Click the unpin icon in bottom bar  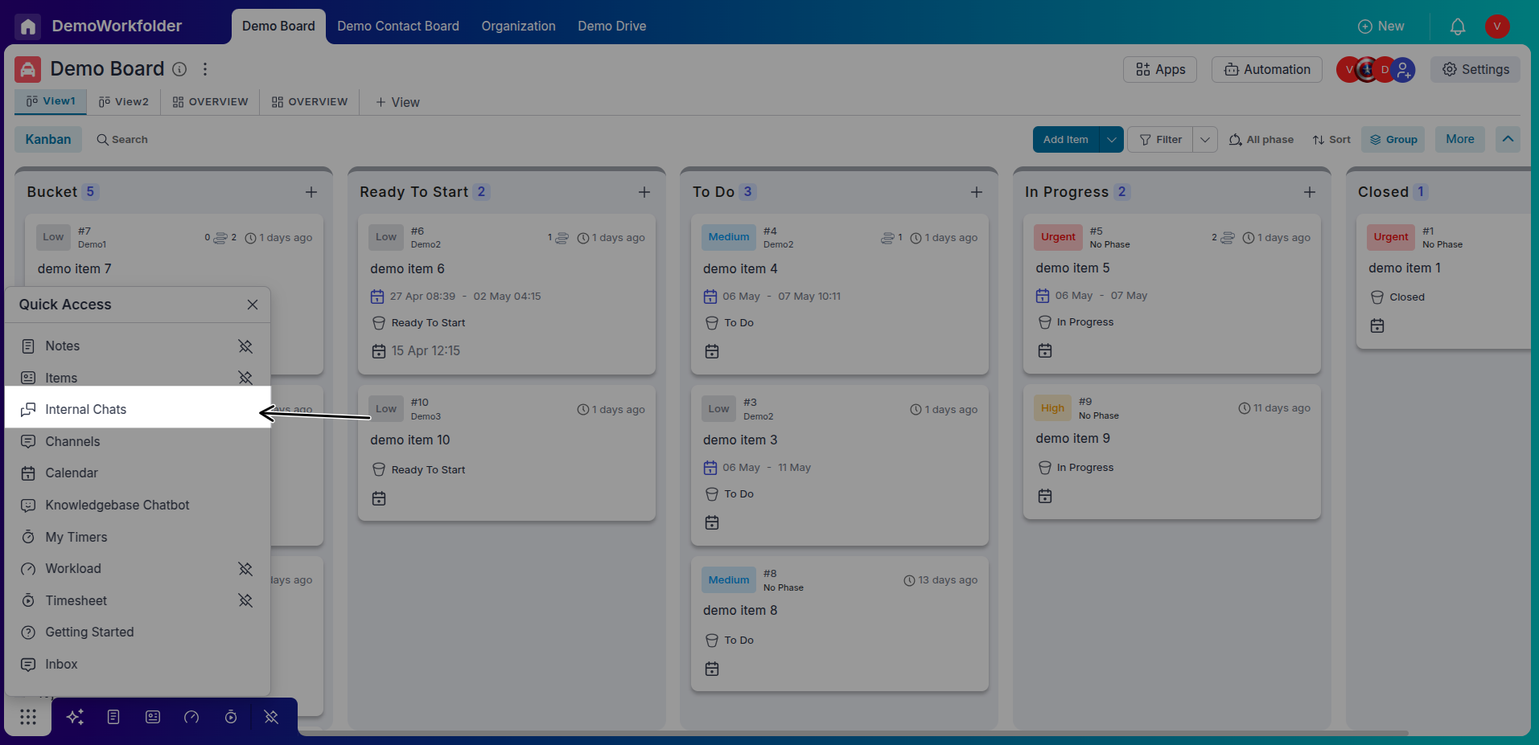click(271, 717)
